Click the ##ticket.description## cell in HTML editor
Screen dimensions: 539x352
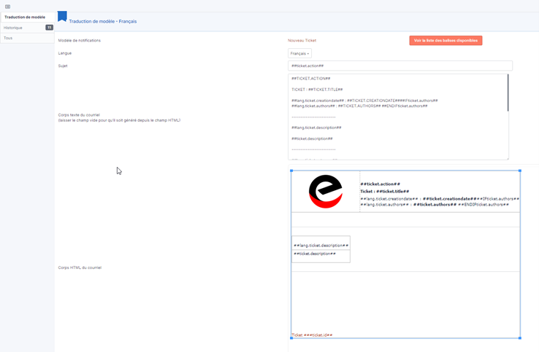315,254
